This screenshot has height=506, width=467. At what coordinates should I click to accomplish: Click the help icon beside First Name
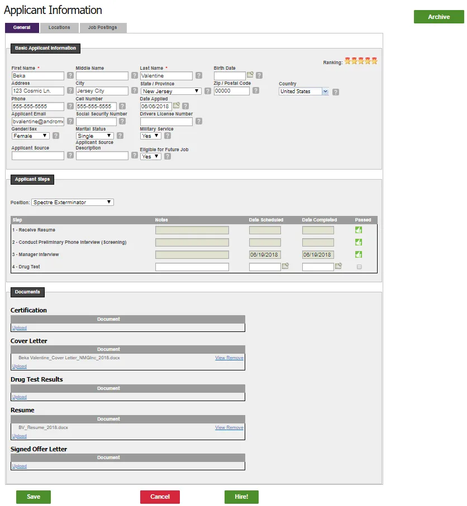(x=70, y=75)
